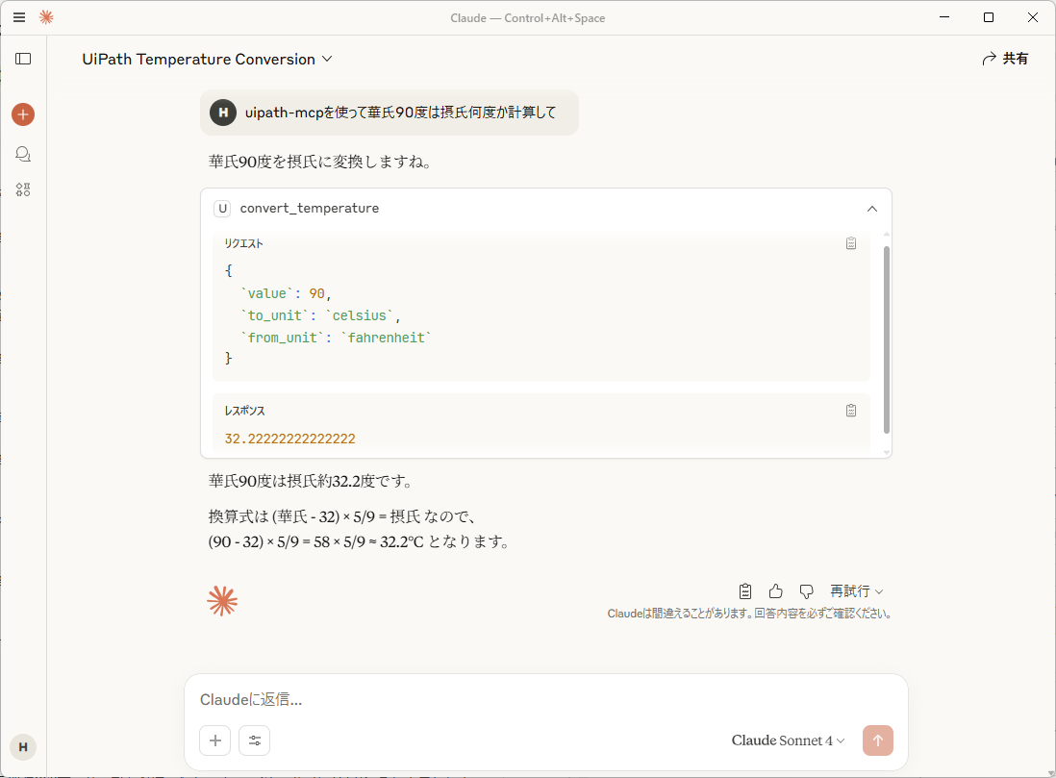
Task: Copy the レスポンス response value
Action: [851, 411]
